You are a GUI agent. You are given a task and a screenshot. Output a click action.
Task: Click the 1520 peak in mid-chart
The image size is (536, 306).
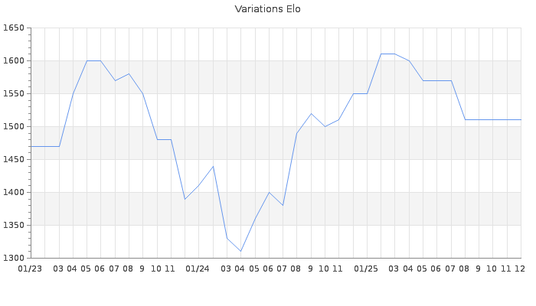click(311, 113)
